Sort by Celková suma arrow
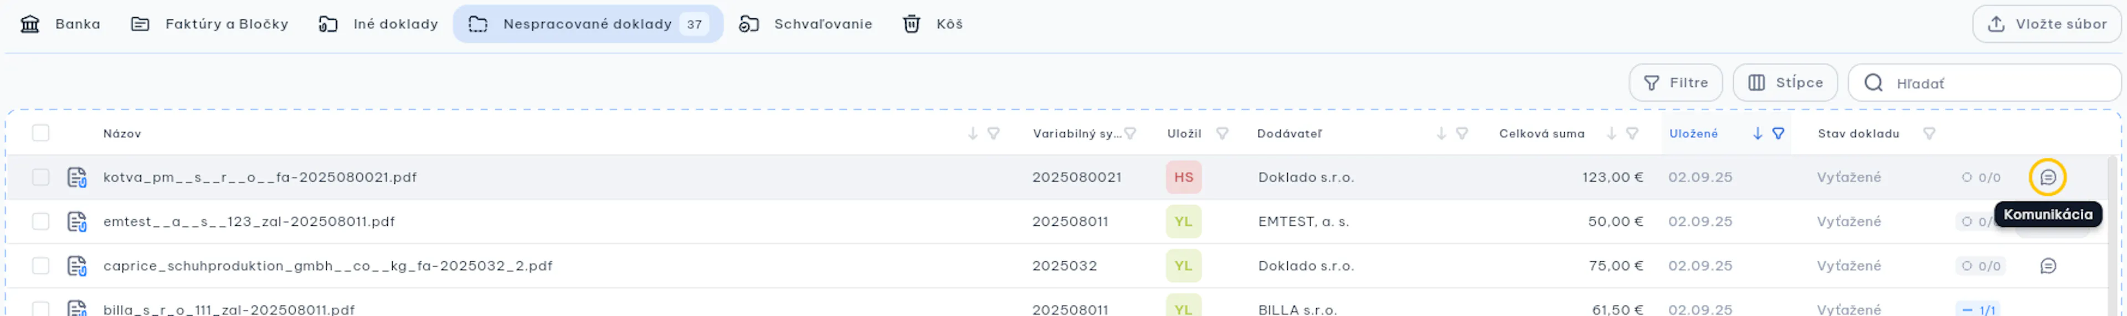The image size is (2127, 316). [x=1610, y=133]
